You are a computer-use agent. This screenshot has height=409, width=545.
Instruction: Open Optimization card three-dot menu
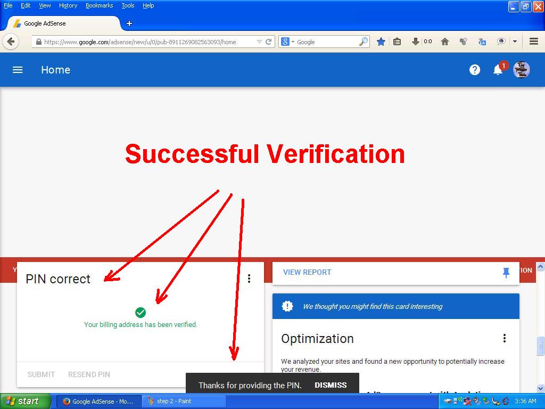point(505,338)
